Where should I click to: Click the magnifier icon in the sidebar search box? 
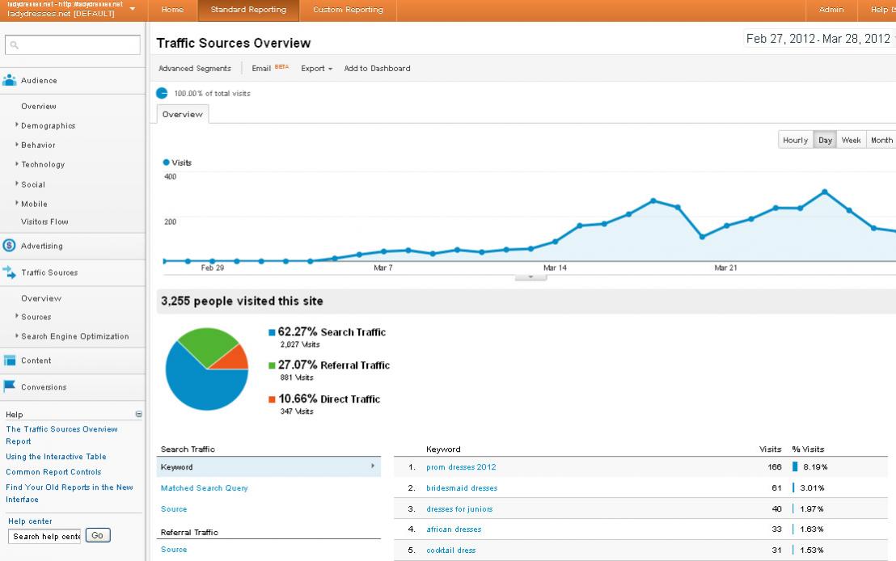pos(15,44)
